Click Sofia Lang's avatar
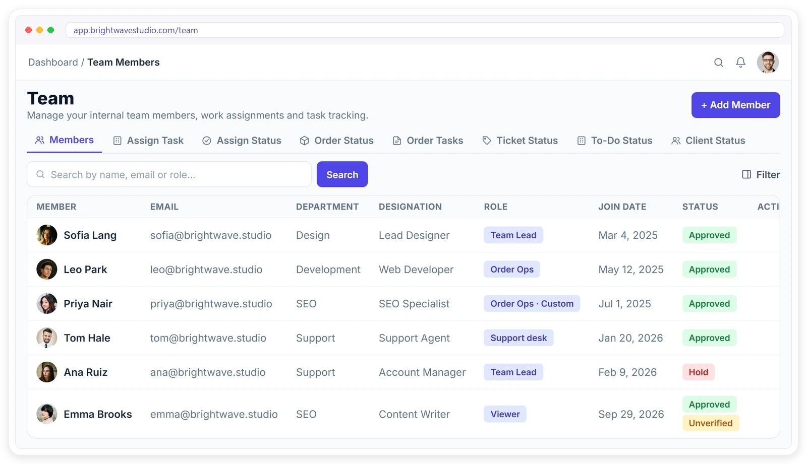 pyautogui.click(x=47, y=235)
